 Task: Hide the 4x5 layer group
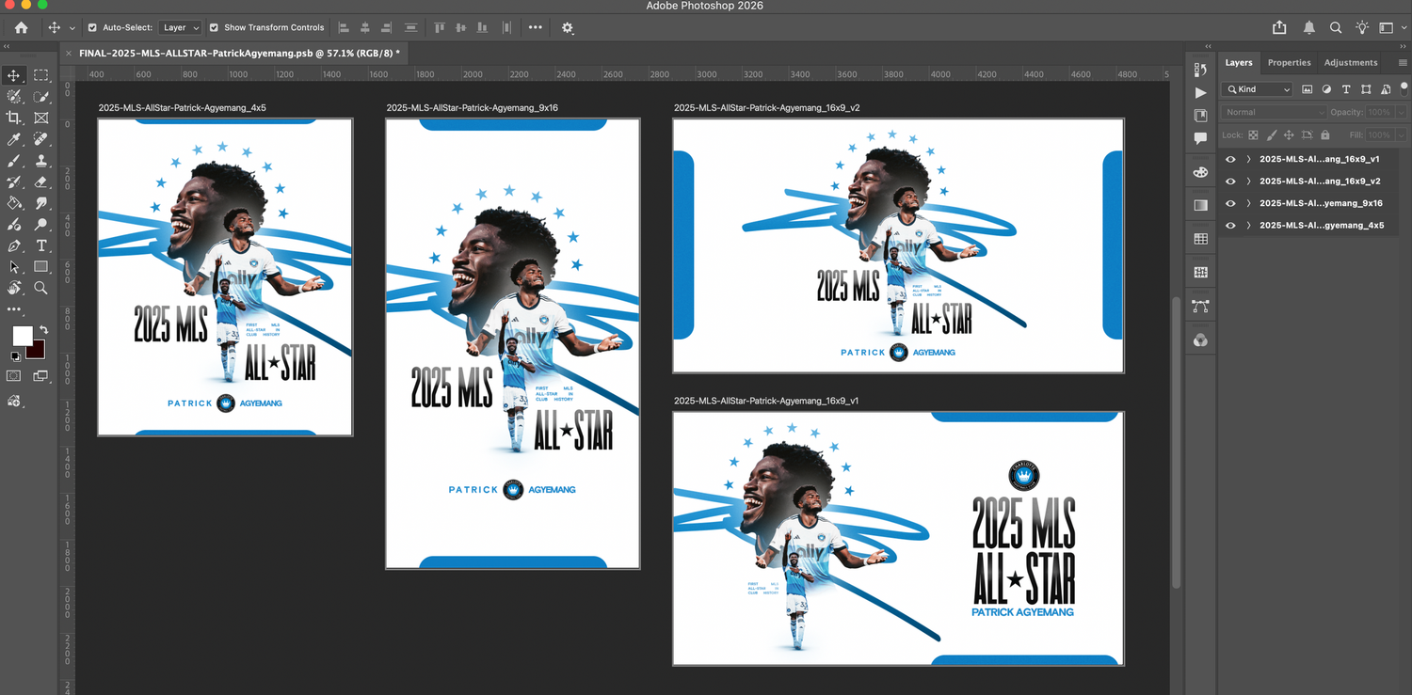[x=1230, y=226]
